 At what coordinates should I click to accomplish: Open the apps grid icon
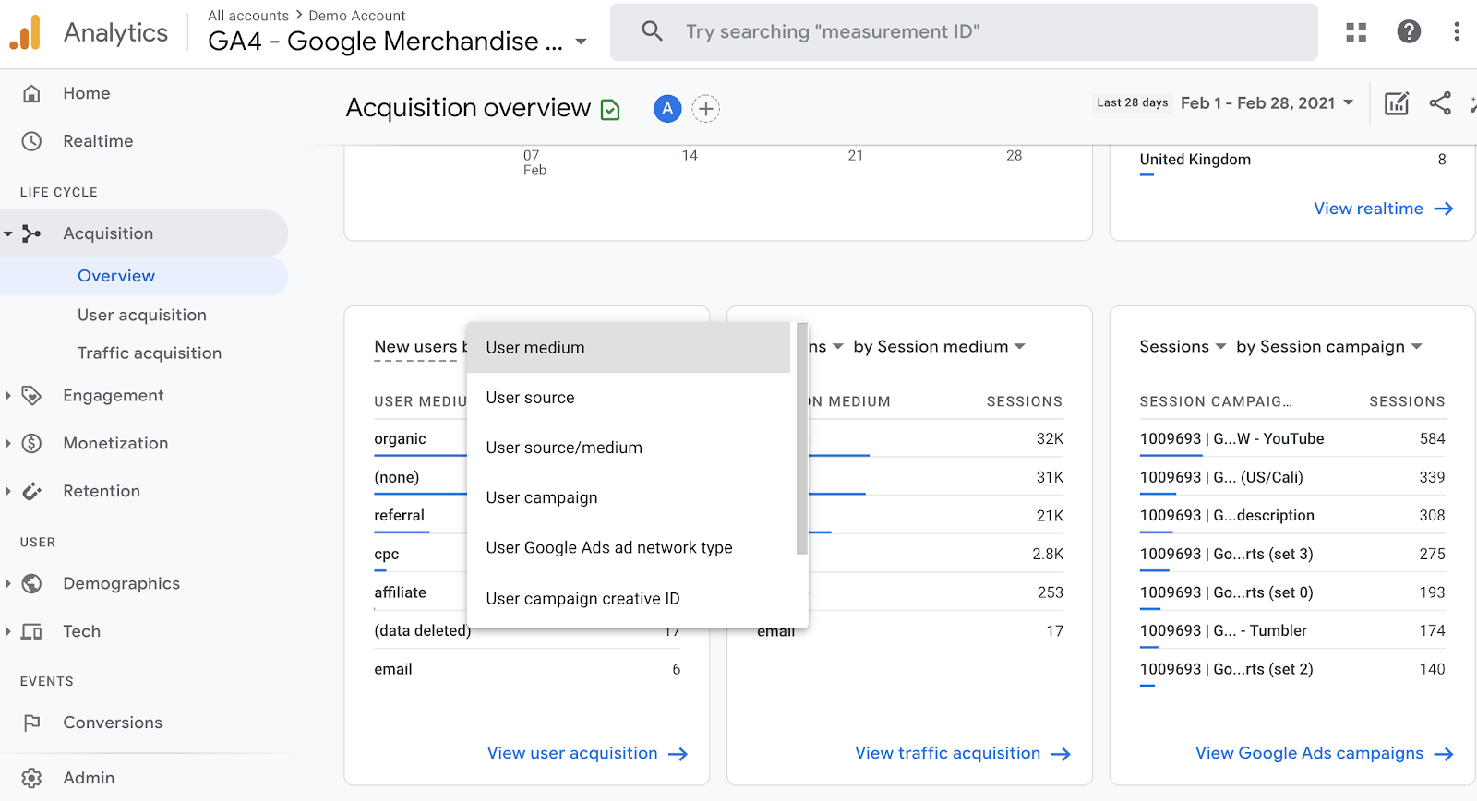pos(1356,32)
